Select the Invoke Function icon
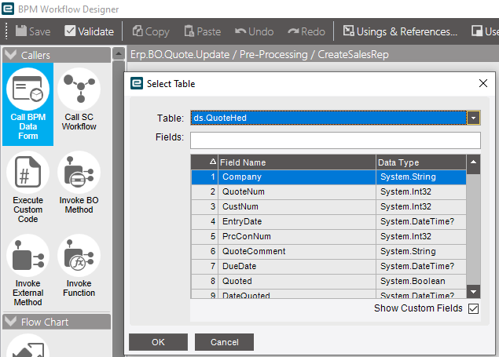The height and width of the screenshot is (357, 499). (79, 256)
